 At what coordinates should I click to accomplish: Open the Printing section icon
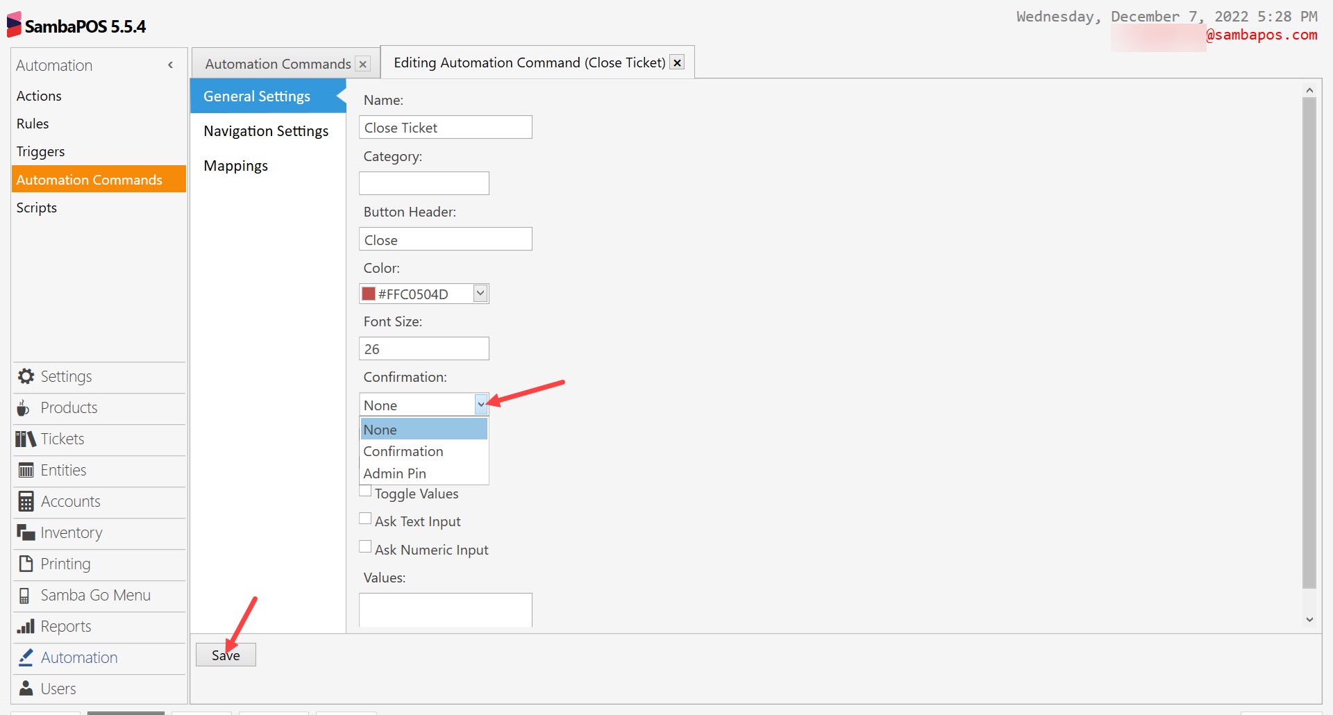[25, 564]
